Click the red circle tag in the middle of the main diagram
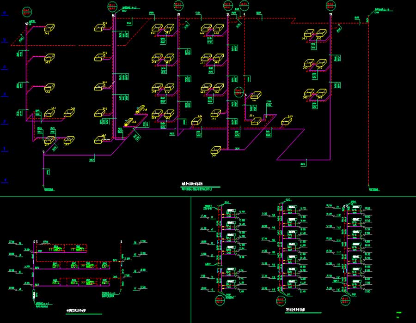Screen dimensions: 416x323 [x=239, y=91]
